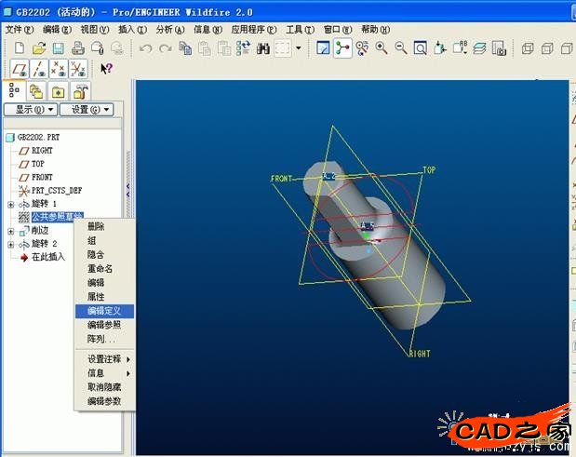576x457 pixels.
Task: Click the Save disk icon
Action: click(58, 47)
